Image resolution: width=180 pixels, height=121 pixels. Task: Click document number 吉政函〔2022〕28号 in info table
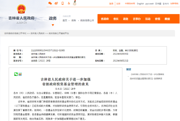pyautogui.click(x=41, y=61)
